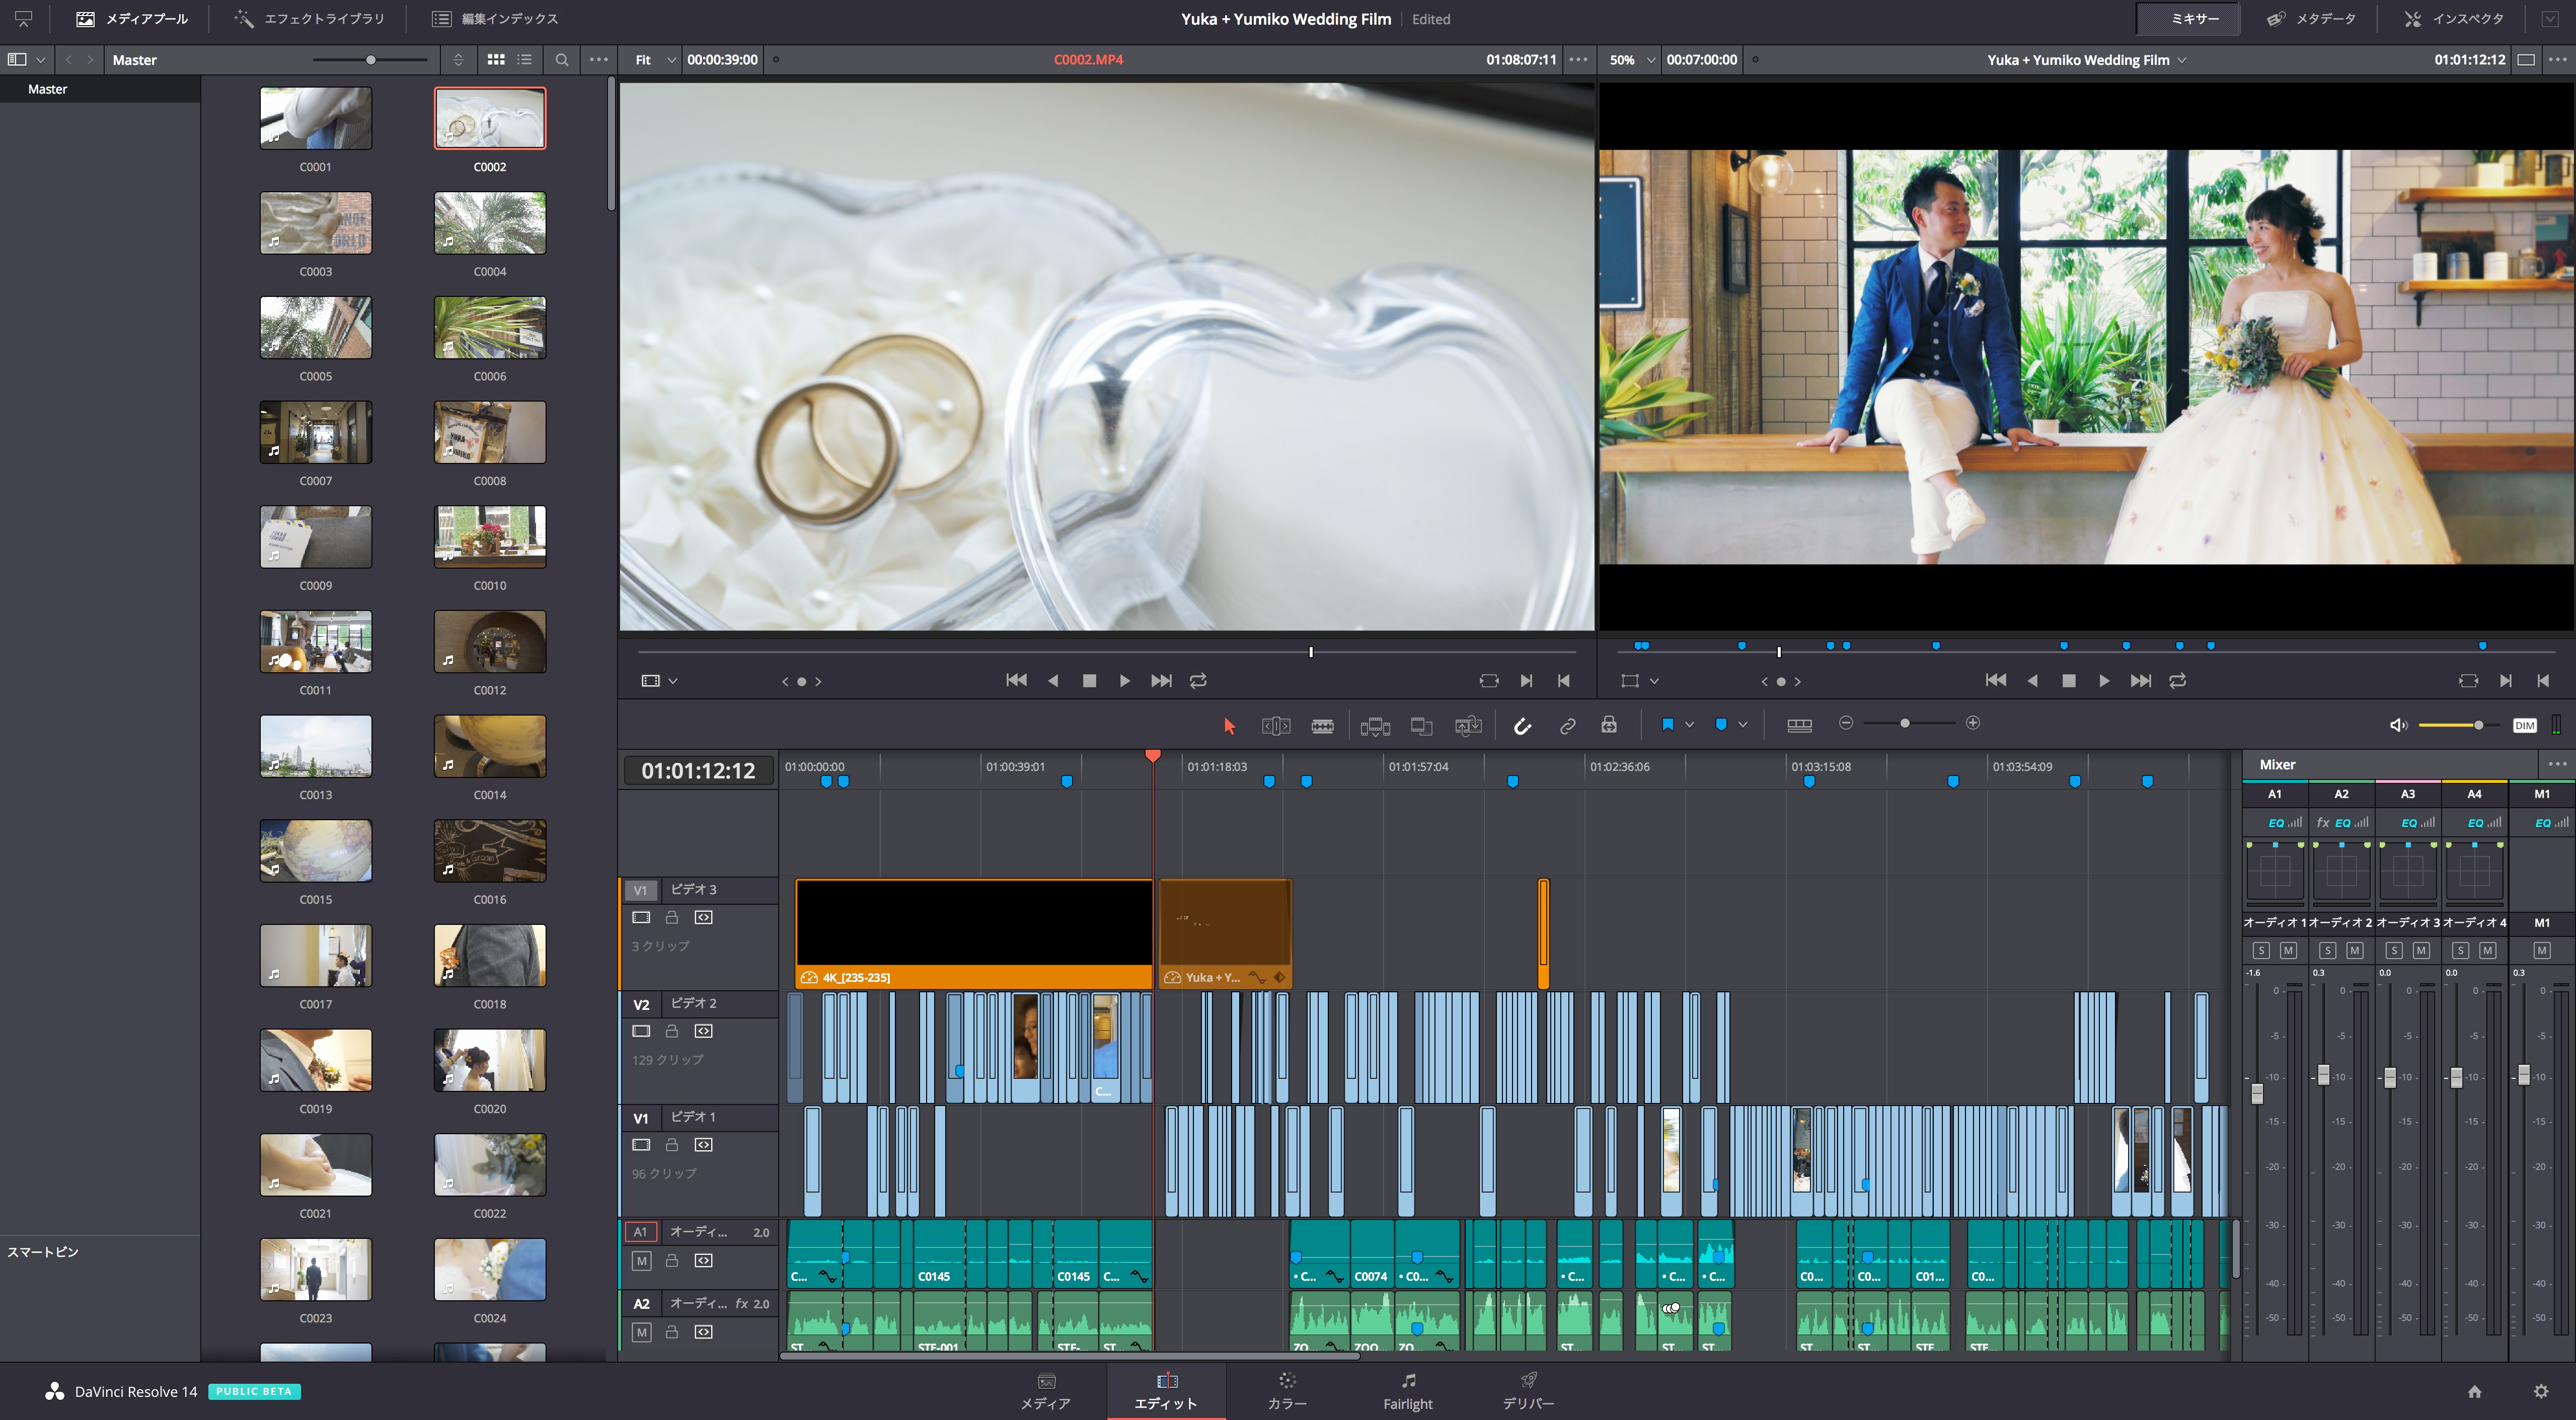Open project settings gear icon

click(x=2540, y=1391)
